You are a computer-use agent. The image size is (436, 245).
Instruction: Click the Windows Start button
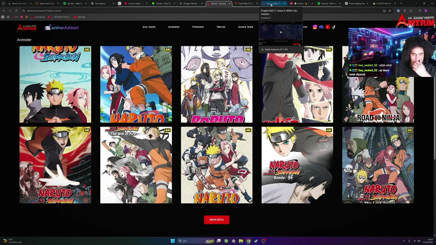tap(173, 241)
